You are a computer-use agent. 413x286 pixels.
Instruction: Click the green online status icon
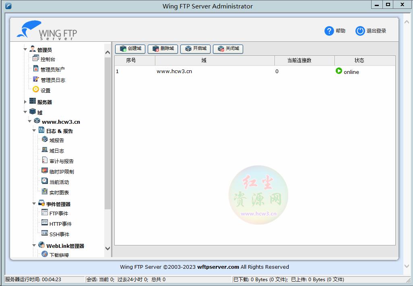[339, 71]
